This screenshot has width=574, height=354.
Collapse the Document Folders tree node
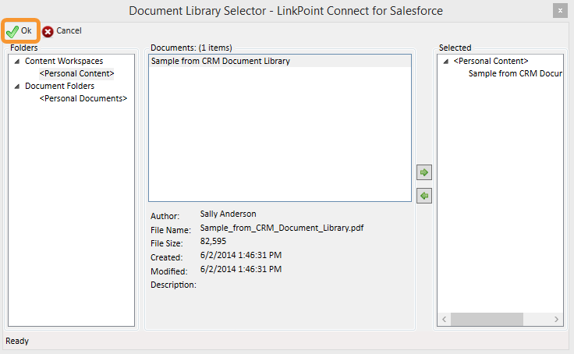17,87
